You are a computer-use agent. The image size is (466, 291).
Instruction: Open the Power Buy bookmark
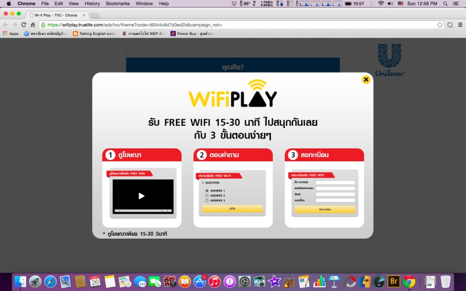192,34
